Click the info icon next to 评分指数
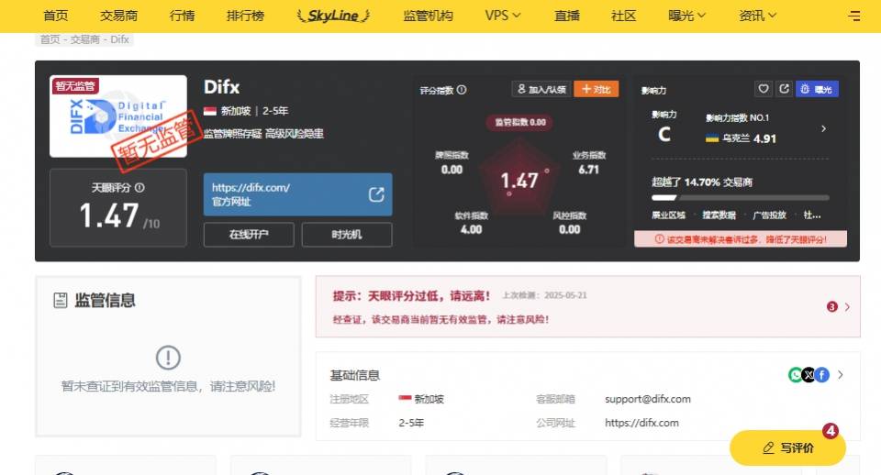Viewport: 881px width, 475px height. pyautogui.click(x=462, y=90)
